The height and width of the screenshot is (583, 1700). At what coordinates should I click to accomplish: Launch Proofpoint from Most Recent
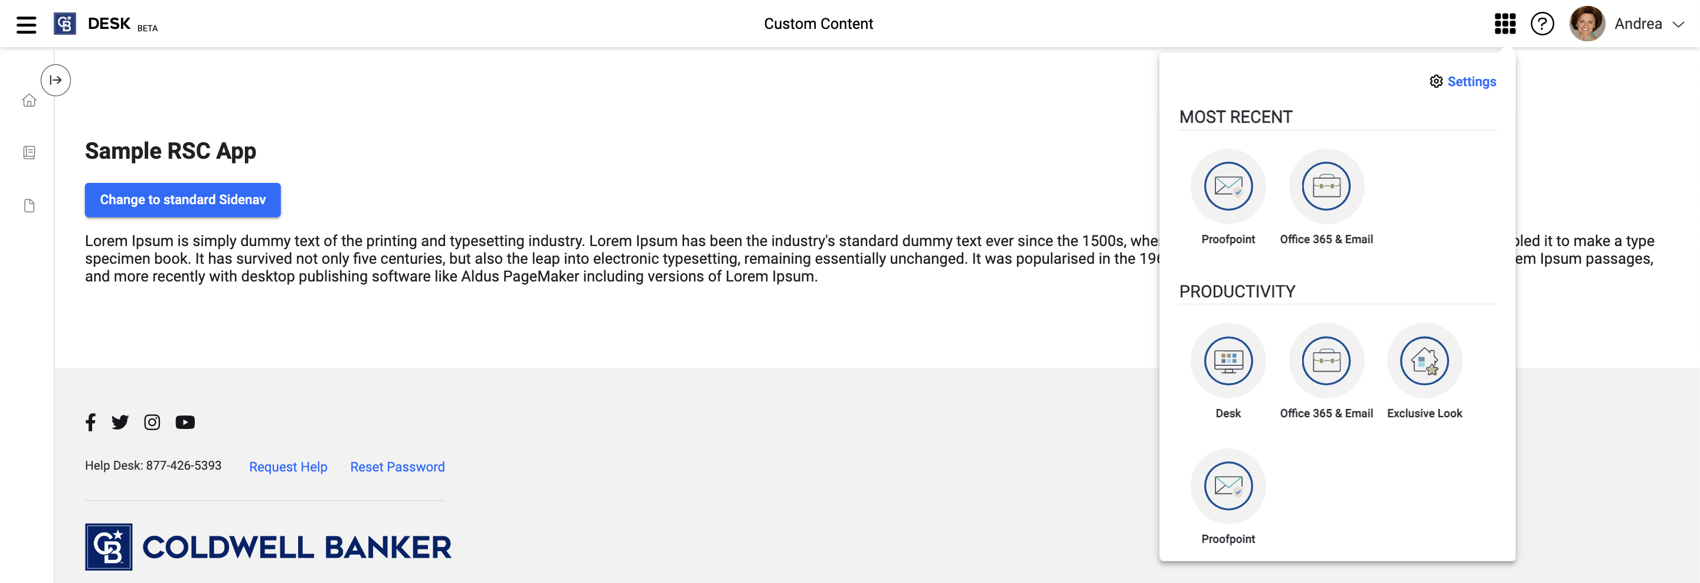1228,186
